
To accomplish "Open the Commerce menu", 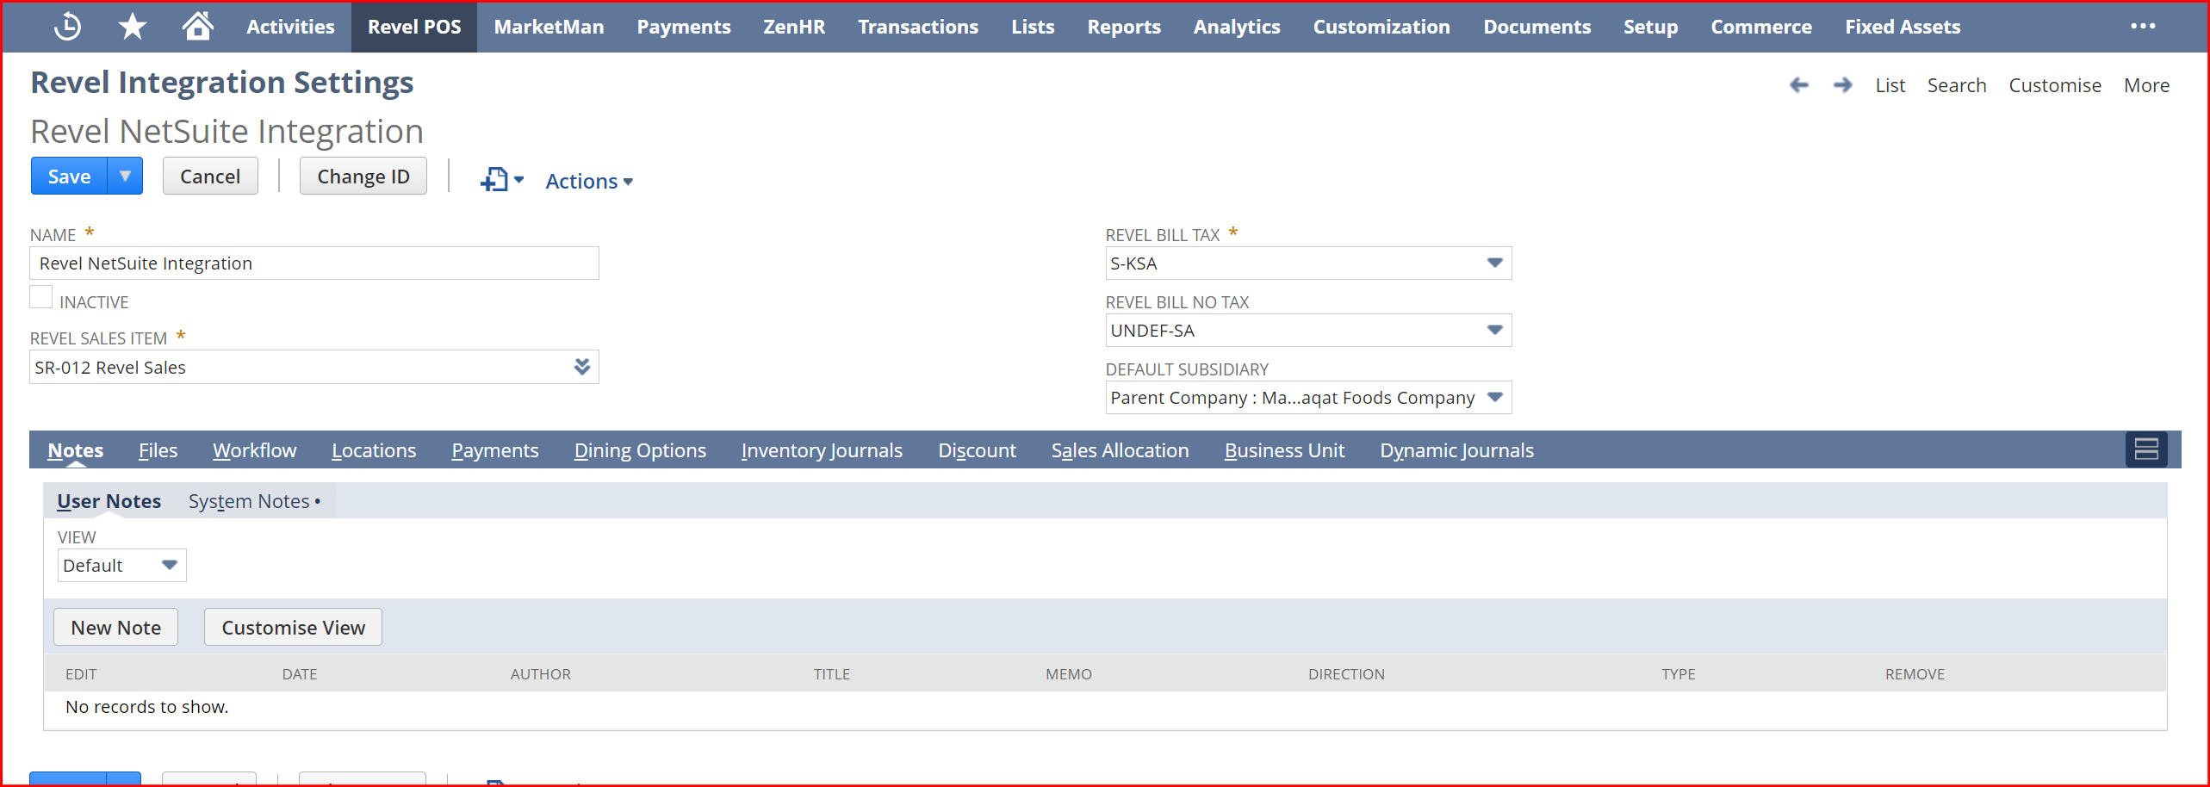I will click(1761, 27).
